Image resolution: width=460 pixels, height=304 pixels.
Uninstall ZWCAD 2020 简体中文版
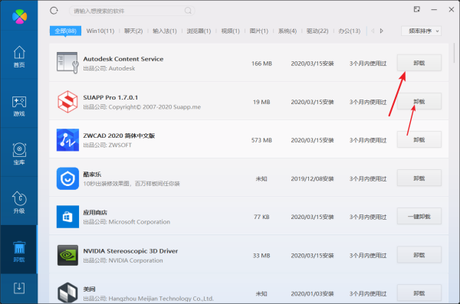(x=419, y=139)
